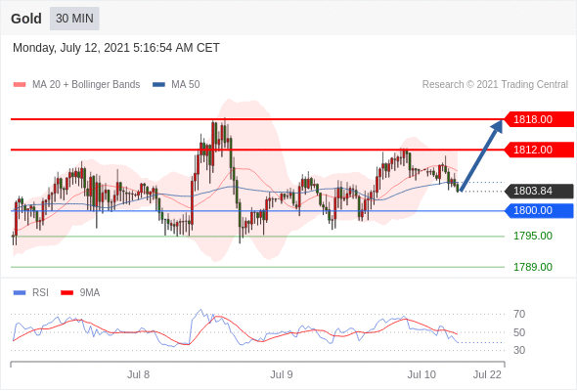Select the MA 50 legend label
The height and width of the screenshot is (391, 577).
pyautogui.click(x=186, y=85)
